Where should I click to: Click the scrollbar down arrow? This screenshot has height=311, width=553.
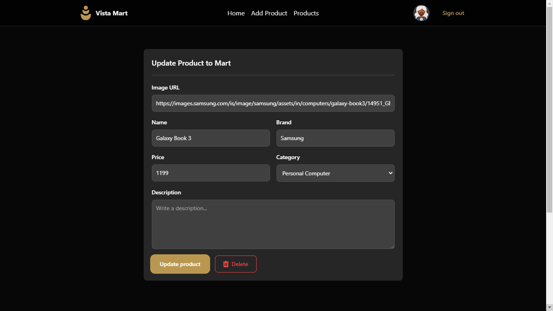pyautogui.click(x=550, y=308)
